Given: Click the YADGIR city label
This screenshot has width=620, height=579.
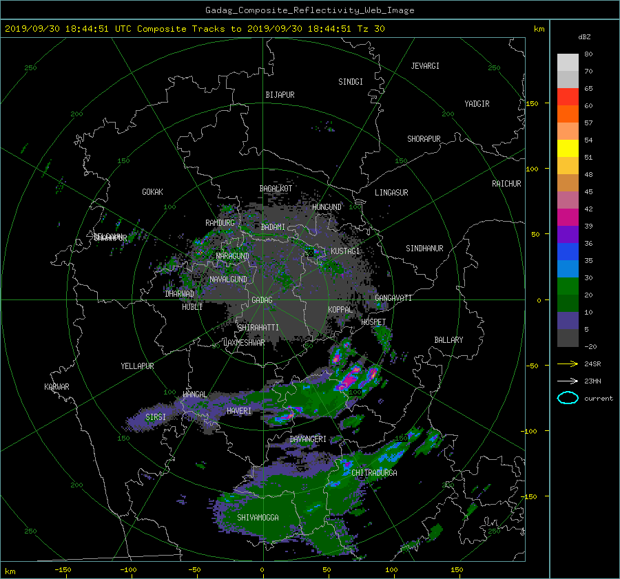Looking at the screenshot, I should pos(477,104).
